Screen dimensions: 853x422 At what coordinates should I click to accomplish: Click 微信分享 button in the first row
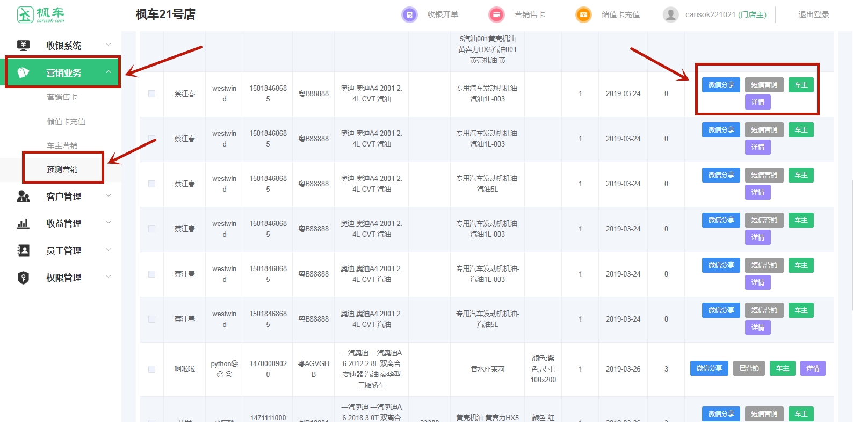point(721,85)
